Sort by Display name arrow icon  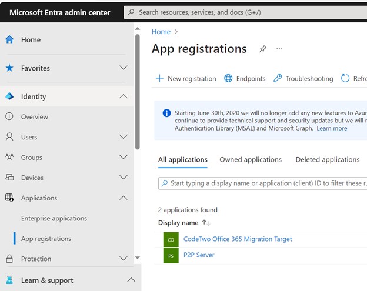pyautogui.click(x=206, y=222)
